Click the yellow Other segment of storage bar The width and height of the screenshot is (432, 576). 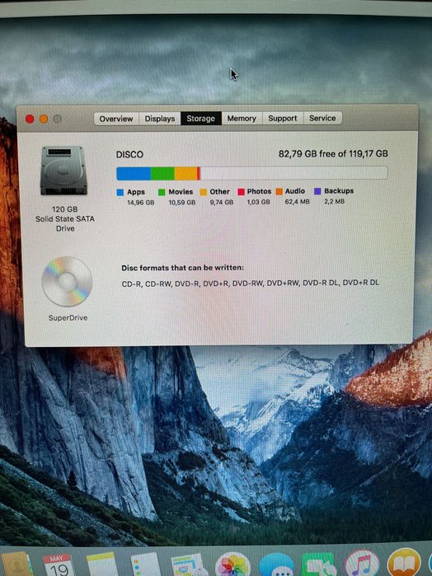pyautogui.click(x=185, y=173)
